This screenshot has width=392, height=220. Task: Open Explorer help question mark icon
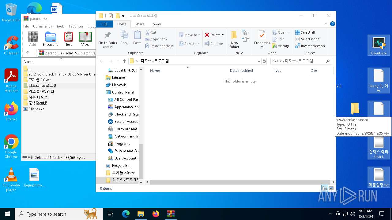(332, 24)
